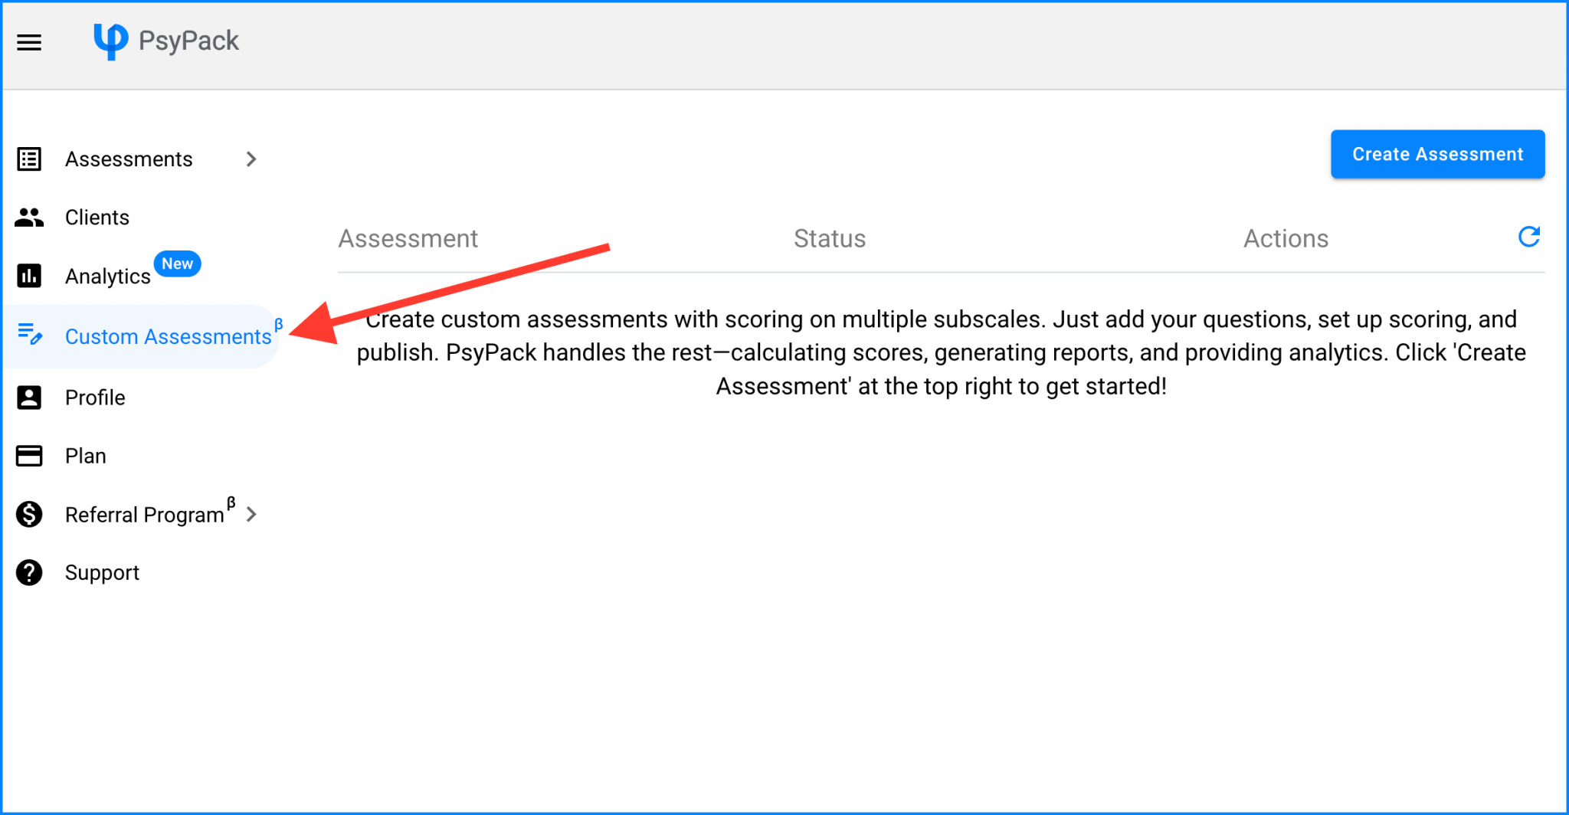This screenshot has width=1569, height=815.
Task: Navigate to the Plan page
Action: point(85,455)
